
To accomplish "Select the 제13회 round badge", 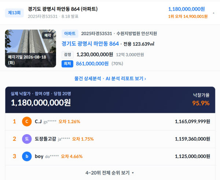I will click(x=14, y=13).
